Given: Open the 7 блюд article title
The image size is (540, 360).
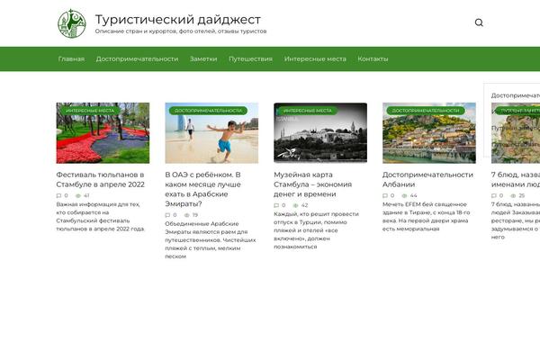Looking at the screenshot, I should (x=516, y=179).
